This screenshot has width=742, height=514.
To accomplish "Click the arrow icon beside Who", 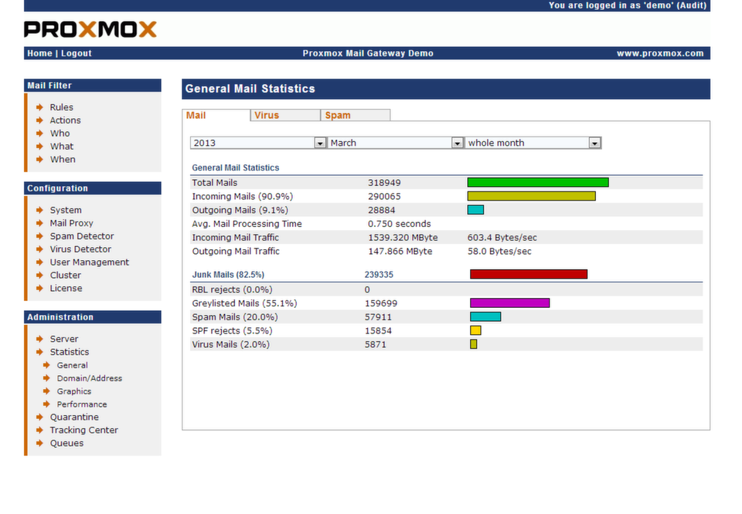I will coord(39,134).
